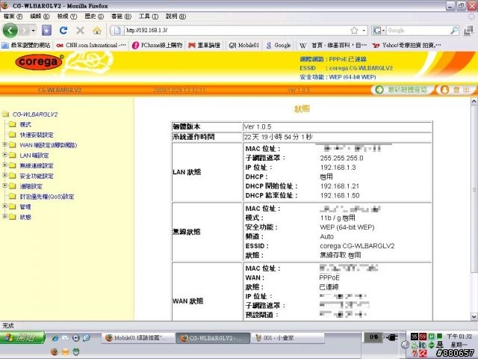The height and width of the screenshot is (359, 478).
Task: Go back with the green Back arrow
Action: tap(10, 30)
